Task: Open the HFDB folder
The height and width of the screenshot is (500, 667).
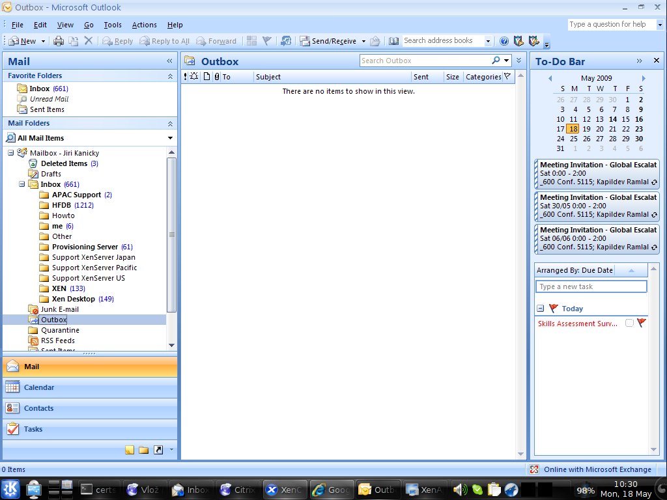Action: pos(66,205)
